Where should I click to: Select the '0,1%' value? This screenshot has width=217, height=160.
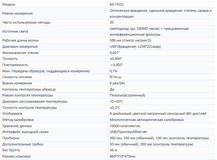[x=114, y=71]
